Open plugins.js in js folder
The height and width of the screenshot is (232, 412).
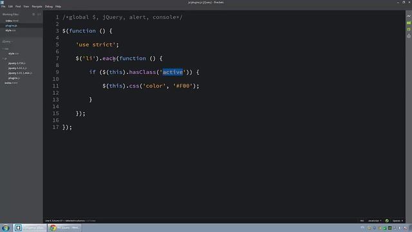pos(14,78)
